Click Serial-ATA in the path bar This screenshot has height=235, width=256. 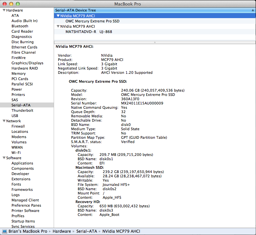tap(87, 231)
